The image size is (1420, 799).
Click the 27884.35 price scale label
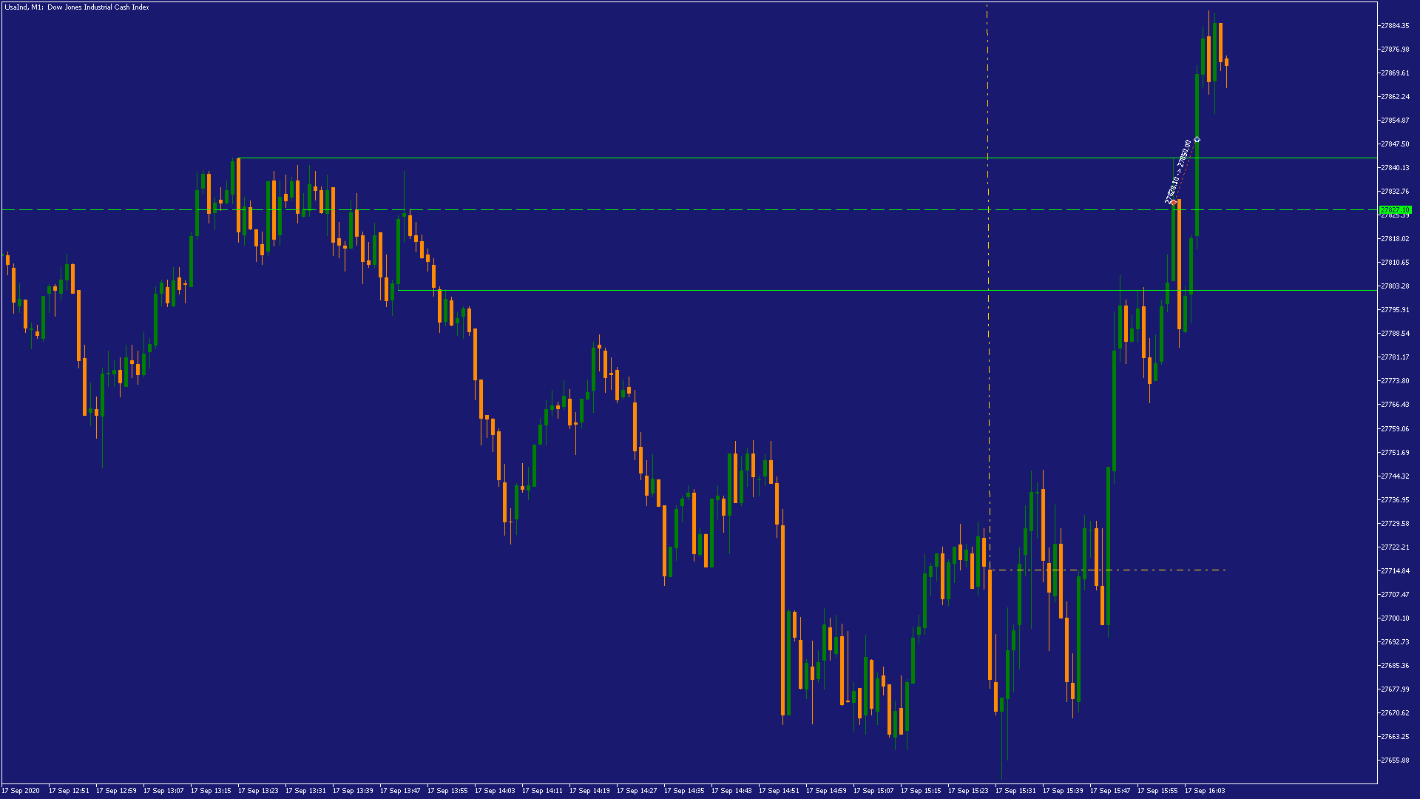pyautogui.click(x=1394, y=26)
